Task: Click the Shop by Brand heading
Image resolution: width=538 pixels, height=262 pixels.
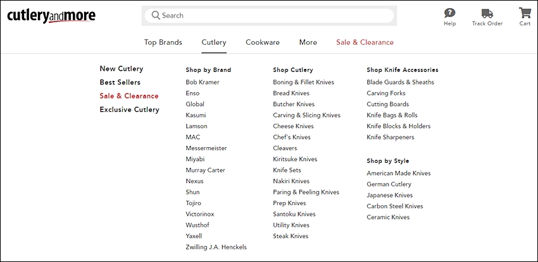Action: (x=208, y=70)
